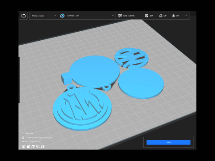
Task: Edit the job name with the pencil icon
Action: tap(23, 137)
